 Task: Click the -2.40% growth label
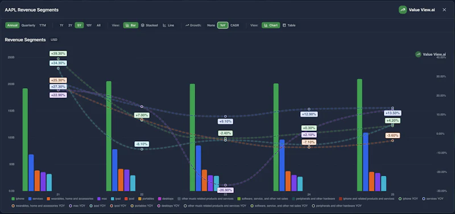click(x=225, y=133)
